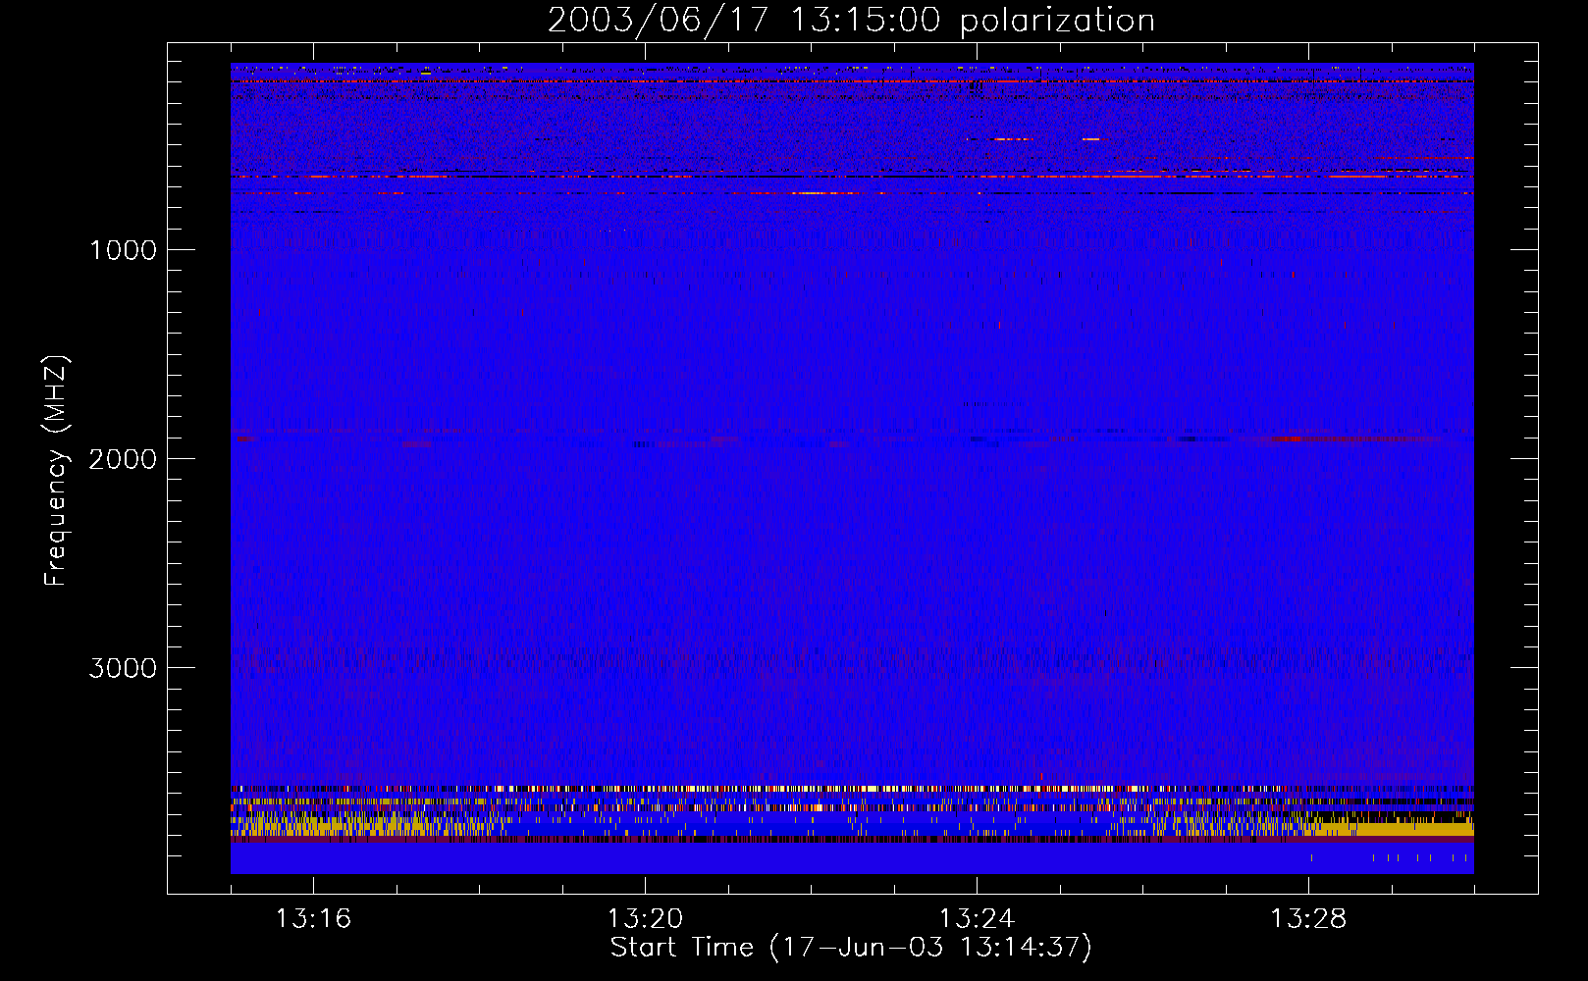Click the 13:20 time tick label
This screenshot has width=1588, height=981.
click(645, 919)
